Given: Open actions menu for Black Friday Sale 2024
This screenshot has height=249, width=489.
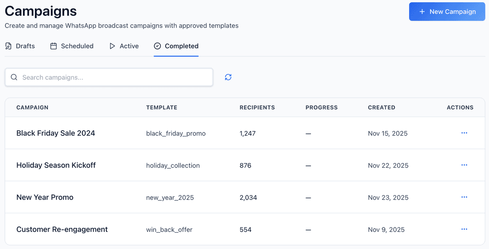Looking at the screenshot, I should tap(464, 133).
